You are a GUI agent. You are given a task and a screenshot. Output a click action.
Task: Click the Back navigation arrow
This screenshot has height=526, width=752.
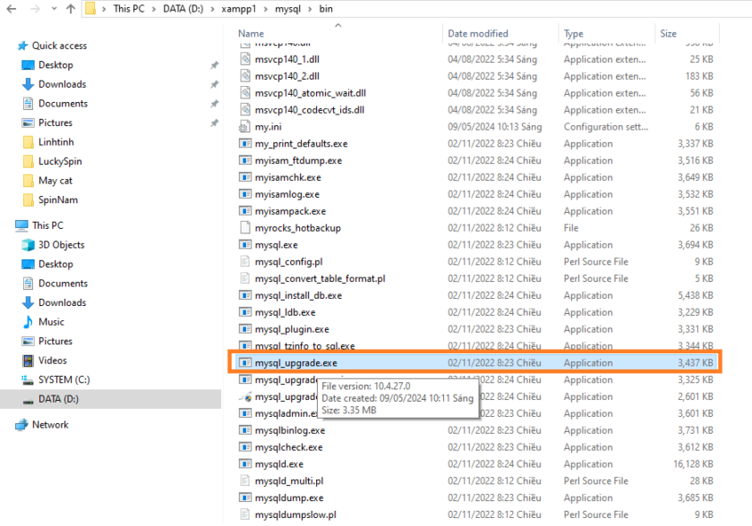pos(11,9)
